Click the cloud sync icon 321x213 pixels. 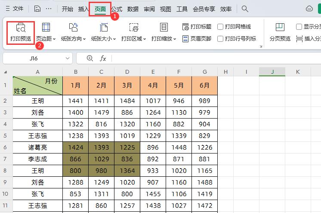pyautogui.click(x=309, y=9)
